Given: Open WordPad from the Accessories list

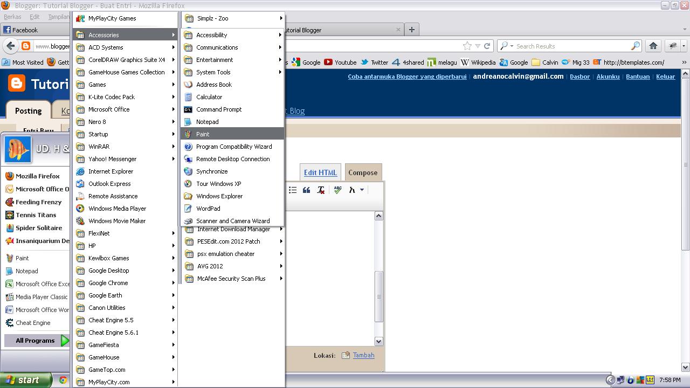Looking at the screenshot, I should point(232,209).
